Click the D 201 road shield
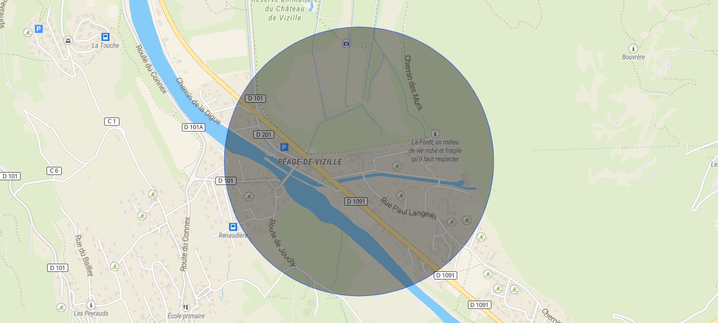Image resolution: width=718 pixels, height=323 pixels. click(264, 134)
